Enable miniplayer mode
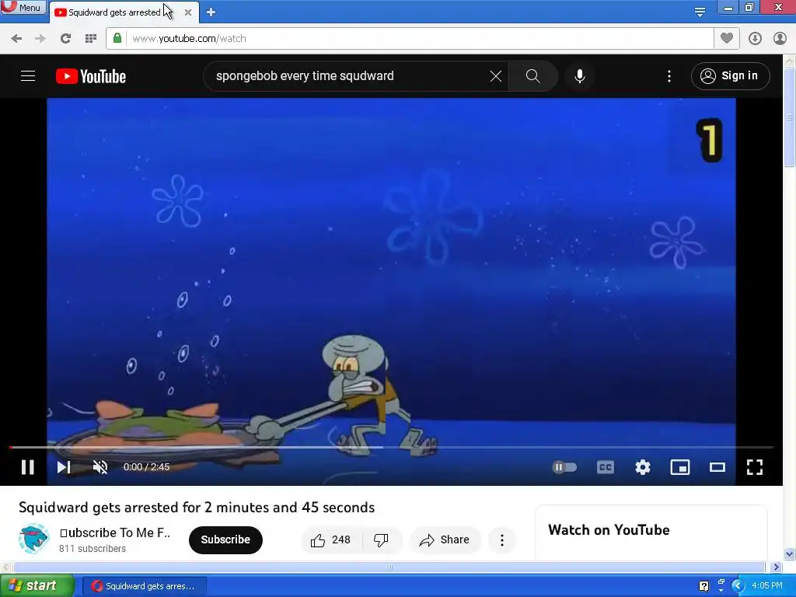The height and width of the screenshot is (597, 796). [x=679, y=467]
